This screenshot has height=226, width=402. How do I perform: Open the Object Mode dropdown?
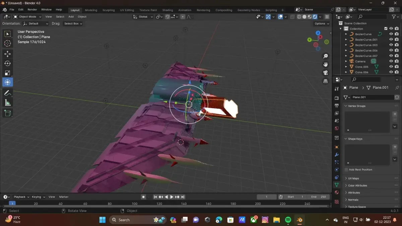pyautogui.click(x=27, y=16)
